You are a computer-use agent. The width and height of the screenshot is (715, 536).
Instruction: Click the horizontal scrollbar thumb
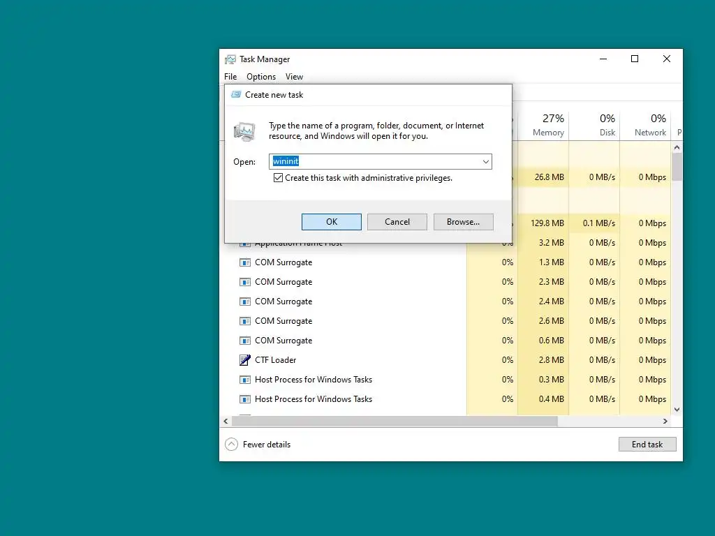pos(395,421)
